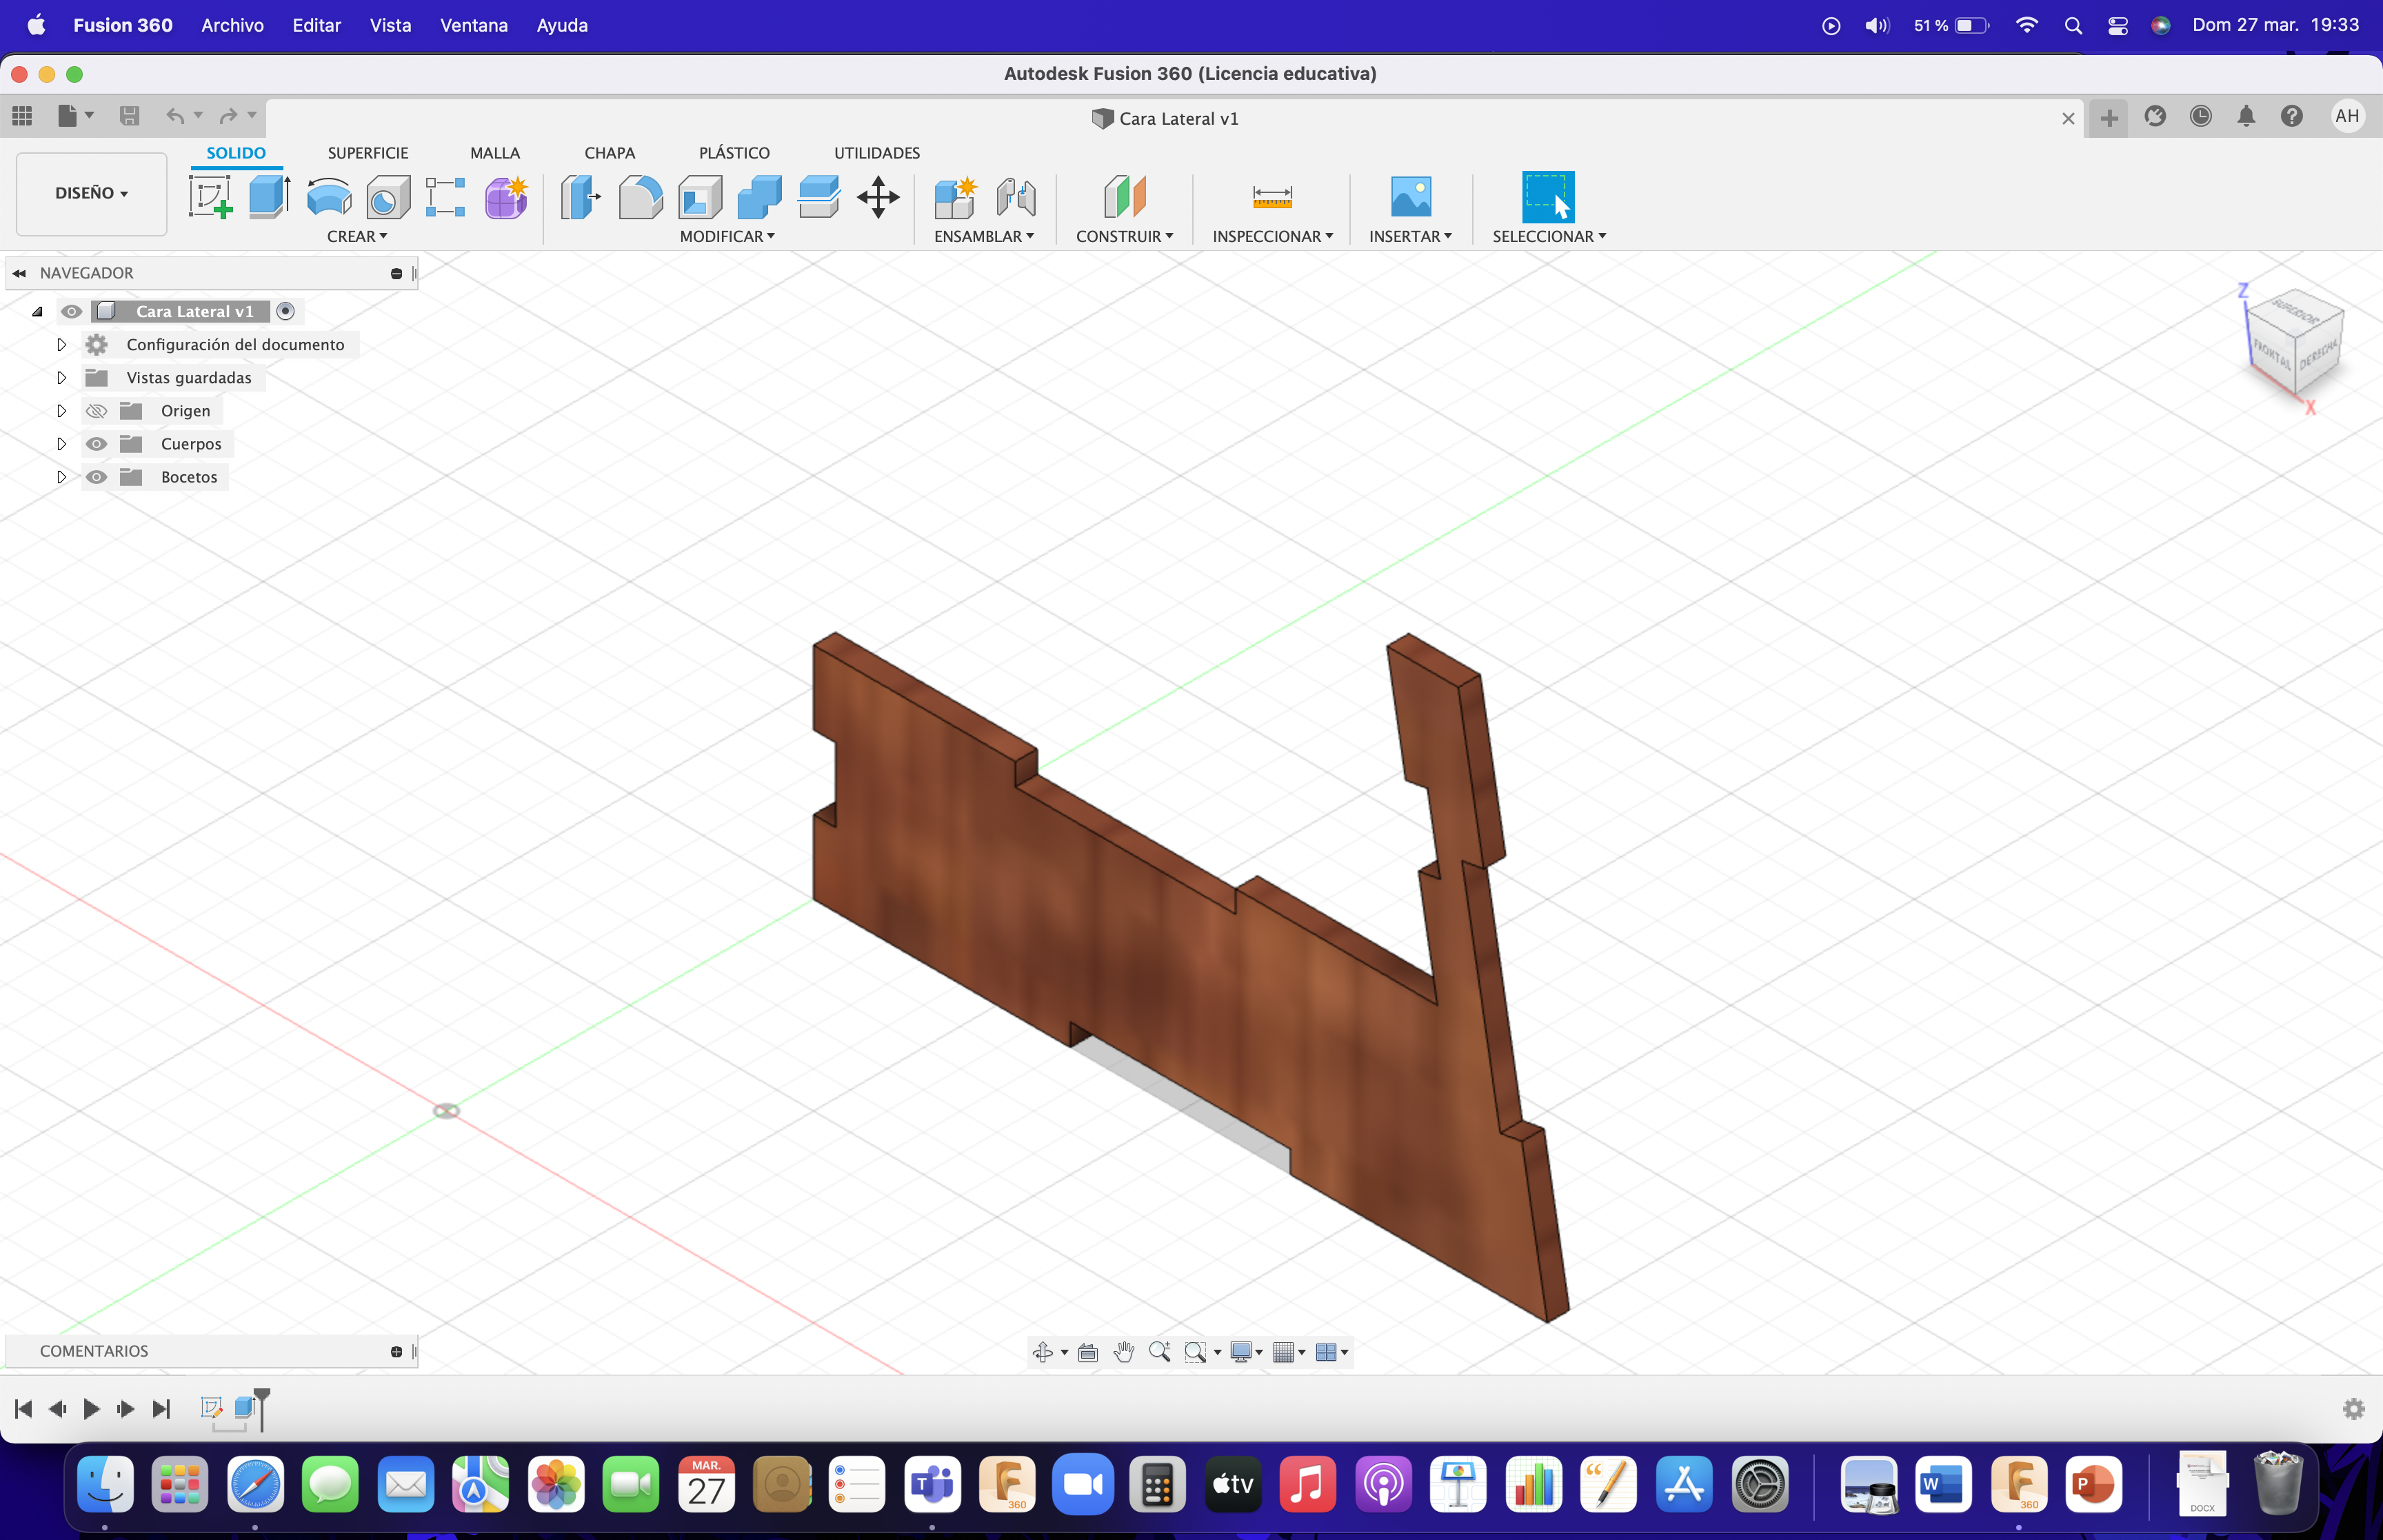Select the Offset Plane construct tool

[1125, 196]
